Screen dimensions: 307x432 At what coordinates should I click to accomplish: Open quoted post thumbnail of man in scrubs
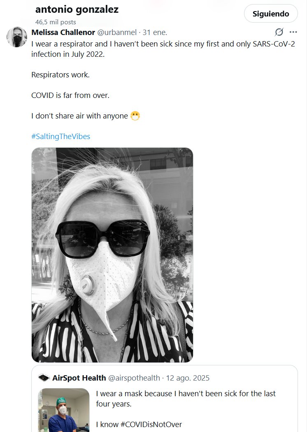pyautogui.click(x=63, y=410)
